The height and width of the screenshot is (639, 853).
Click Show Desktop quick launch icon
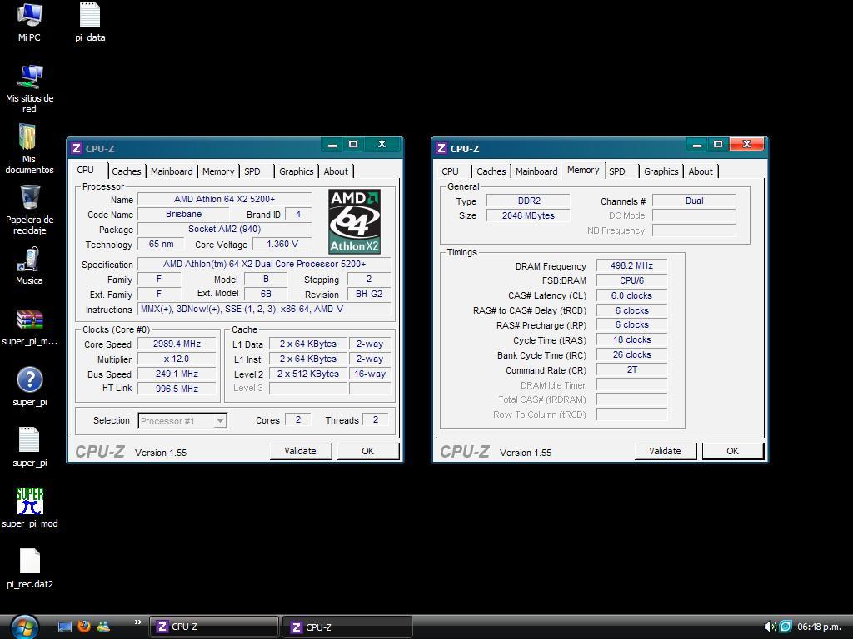[65, 627]
